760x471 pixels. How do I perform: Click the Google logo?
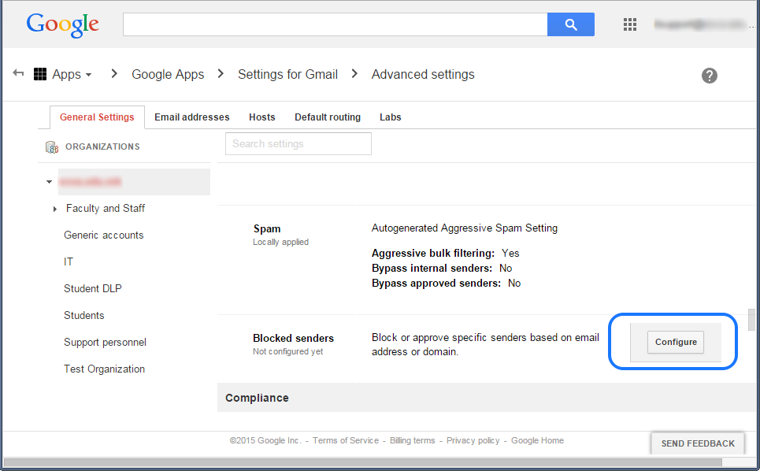pos(62,24)
